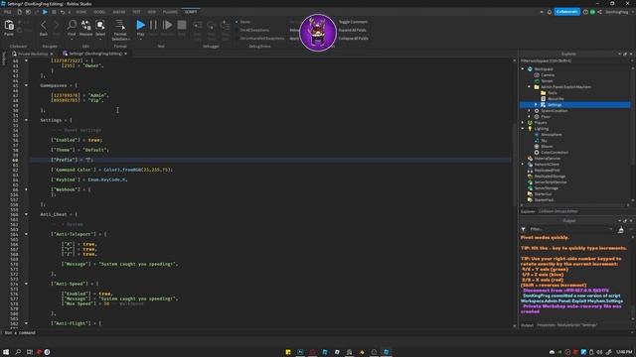Click the Select tool icon
The image size is (636, 357).
[x=100, y=26]
